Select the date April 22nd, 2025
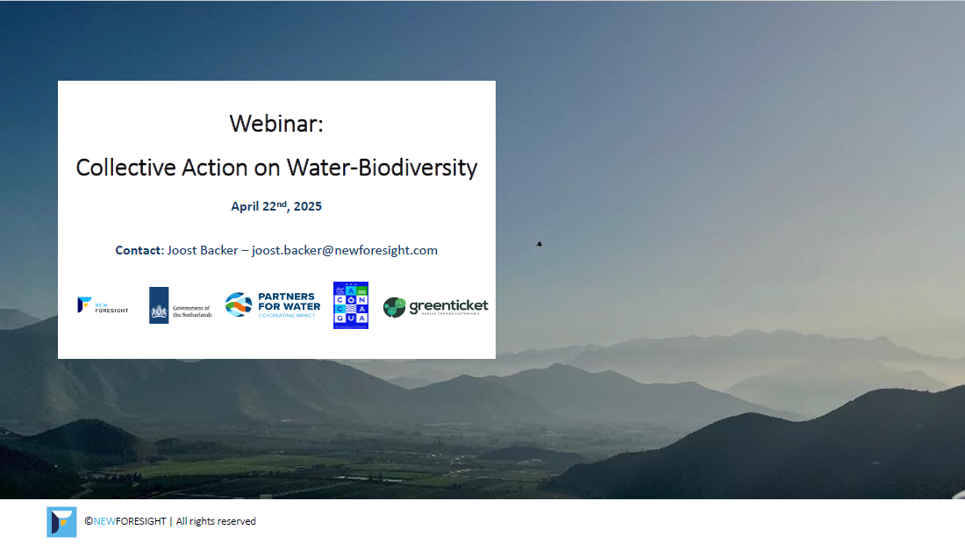This screenshot has height=544, width=965. [276, 207]
